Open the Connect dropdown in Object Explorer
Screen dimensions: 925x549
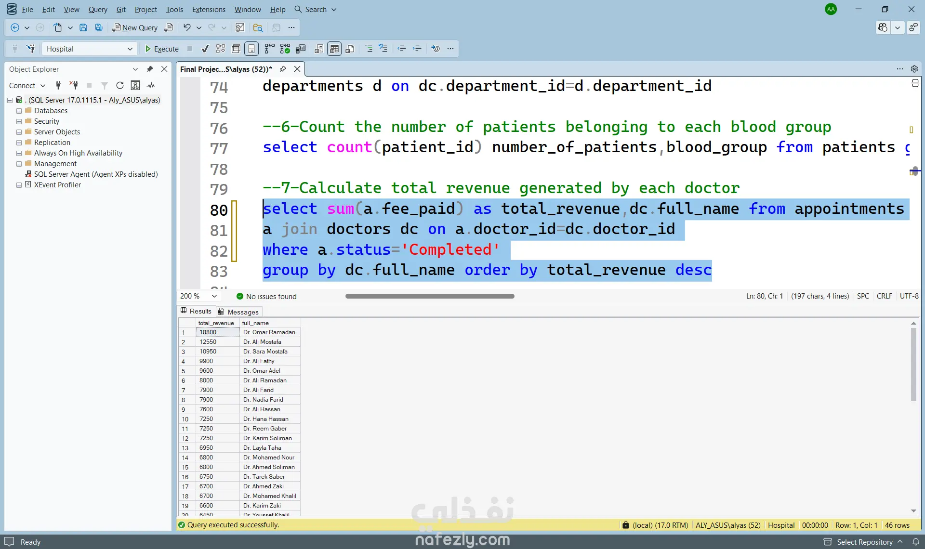click(x=27, y=85)
